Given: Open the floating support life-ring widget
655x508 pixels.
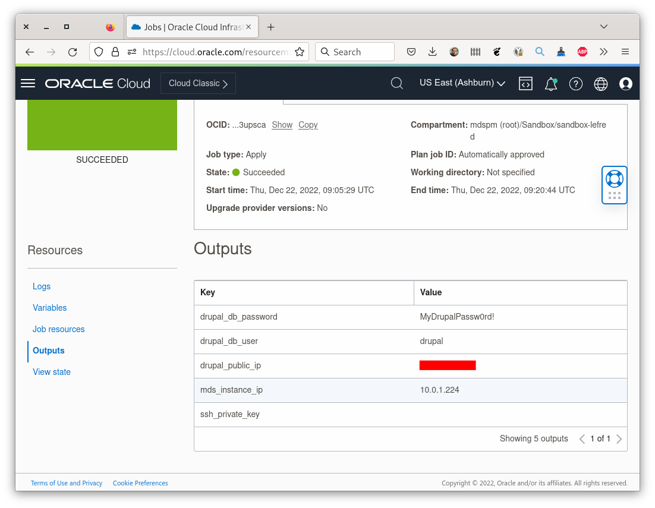Looking at the screenshot, I should tap(614, 178).
